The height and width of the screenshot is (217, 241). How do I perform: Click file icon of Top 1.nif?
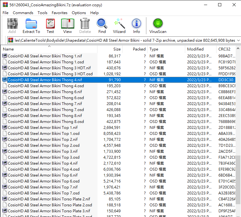pyautogui.click(x=5, y=127)
